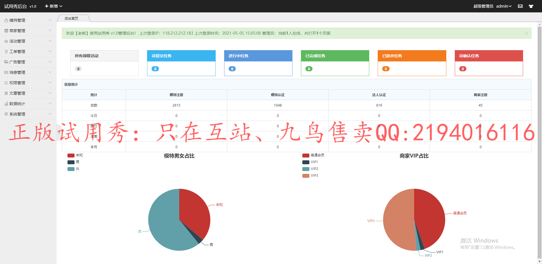
Task: Open the admin user dropdown
Action: pos(504,6)
